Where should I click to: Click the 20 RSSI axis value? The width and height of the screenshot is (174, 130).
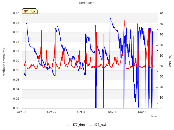pos(161,87)
